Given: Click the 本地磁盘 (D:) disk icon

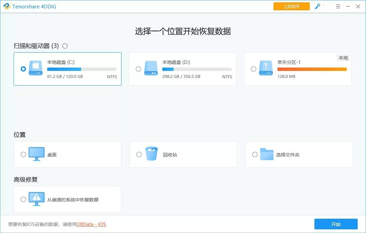Looking at the screenshot, I should pyautogui.click(x=151, y=69).
